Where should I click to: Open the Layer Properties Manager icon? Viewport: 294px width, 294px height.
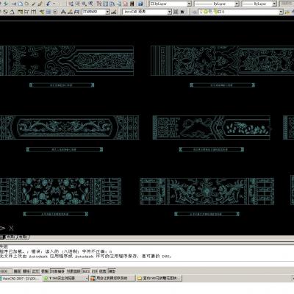tap(194, 12)
